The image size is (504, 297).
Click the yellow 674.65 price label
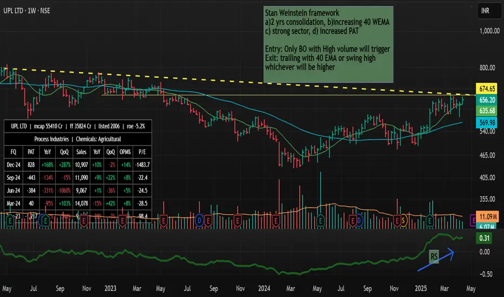[487, 89]
